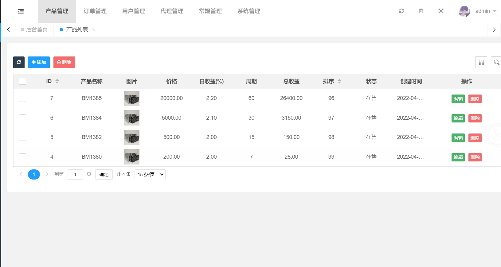Collapse the sidebar with the hamburger icon
This screenshot has width=501, height=267.
(21, 11)
